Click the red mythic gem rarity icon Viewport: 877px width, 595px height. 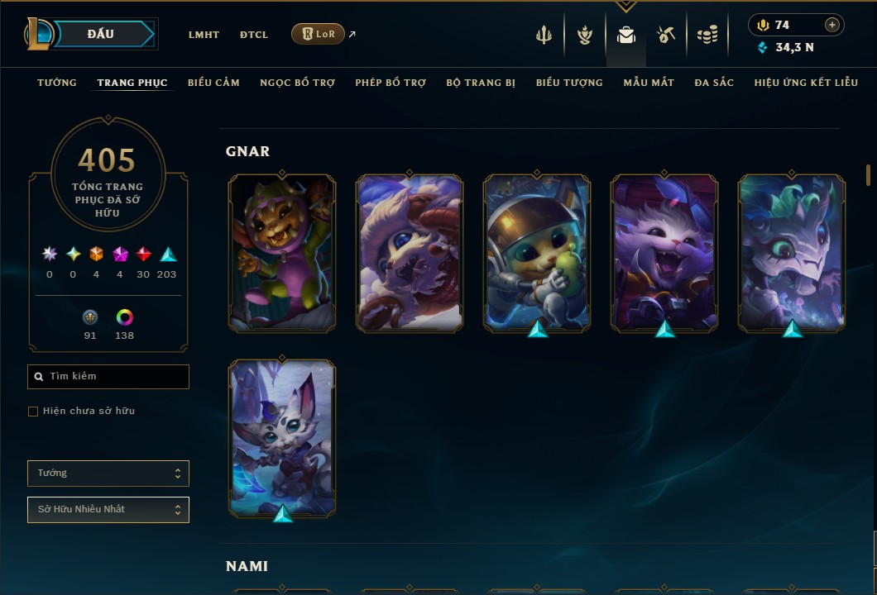point(143,255)
